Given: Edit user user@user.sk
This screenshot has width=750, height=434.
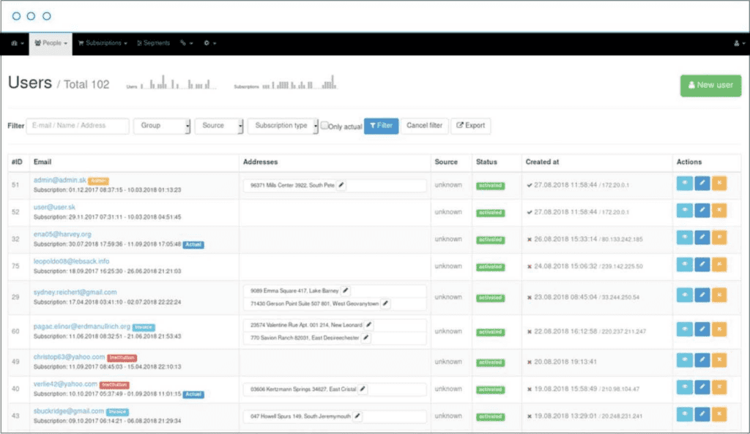Looking at the screenshot, I should [x=702, y=210].
